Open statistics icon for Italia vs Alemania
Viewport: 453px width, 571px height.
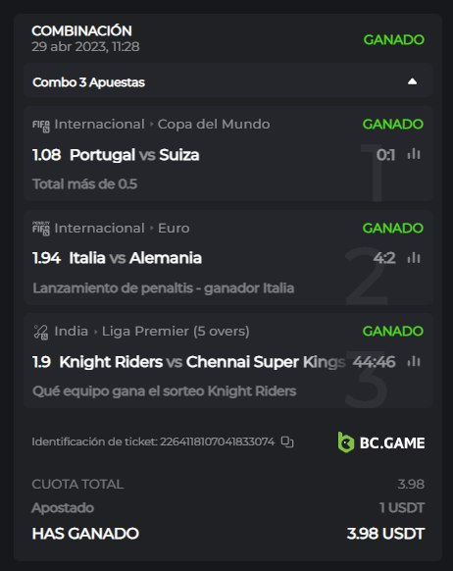pyautogui.click(x=414, y=258)
